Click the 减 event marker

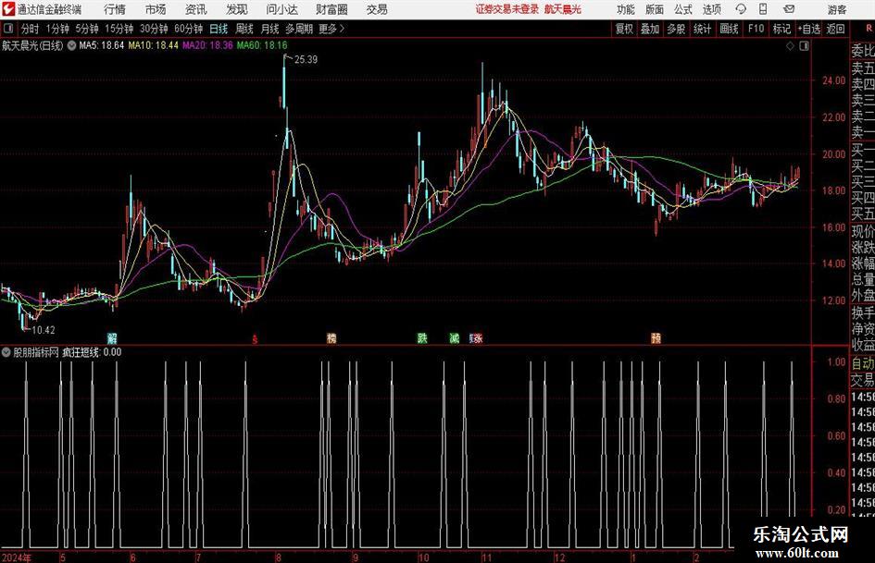pos(455,338)
